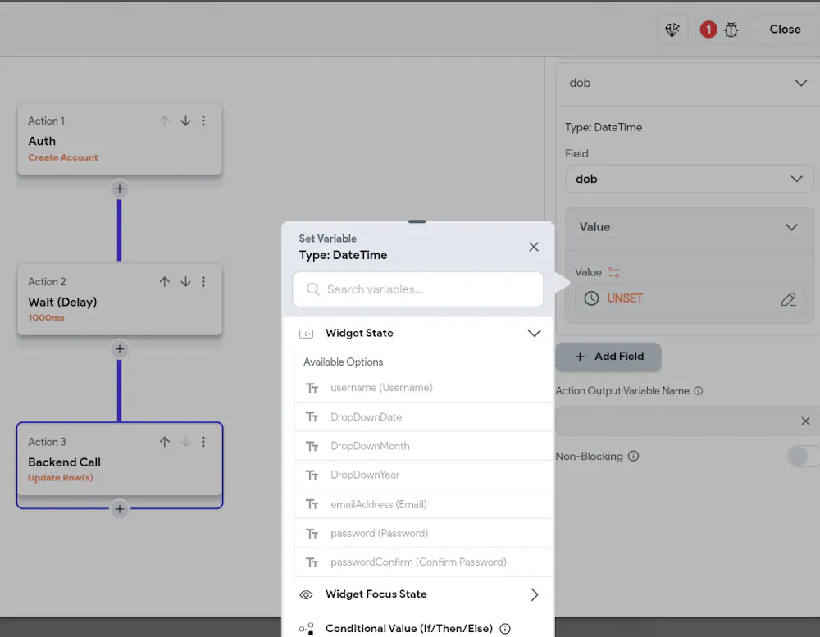Move Action 3 Backend Call up
820x637 pixels.
coord(165,442)
